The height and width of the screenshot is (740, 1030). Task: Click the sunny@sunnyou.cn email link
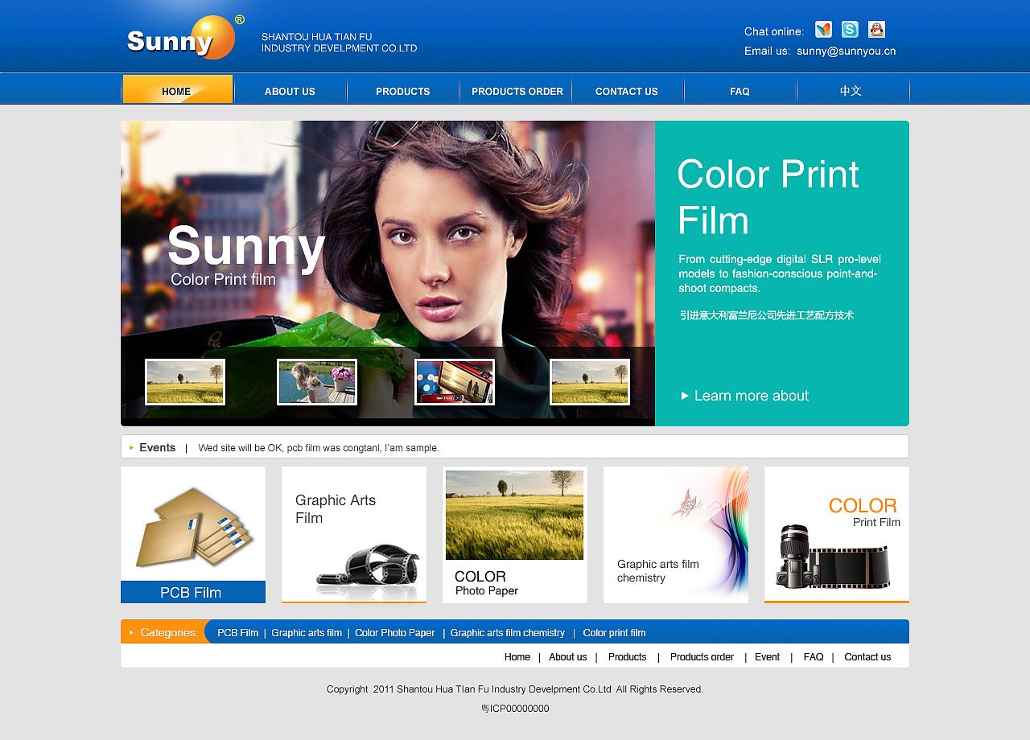tap(846, 51)
